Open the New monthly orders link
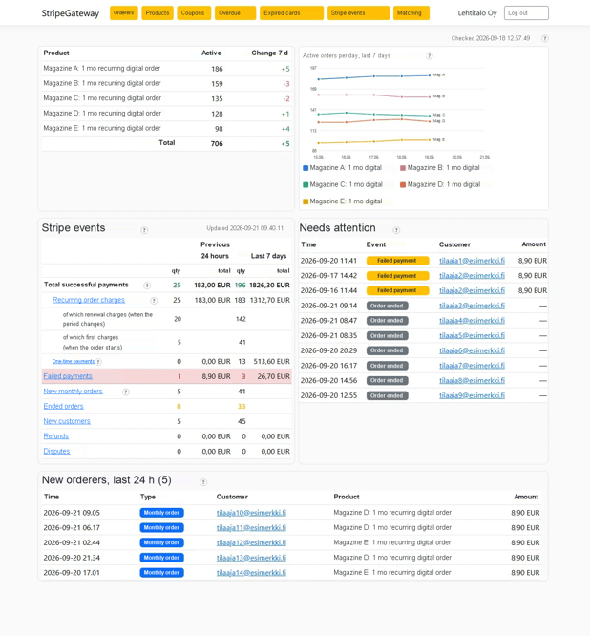590x636 pixels. [73, 391]
